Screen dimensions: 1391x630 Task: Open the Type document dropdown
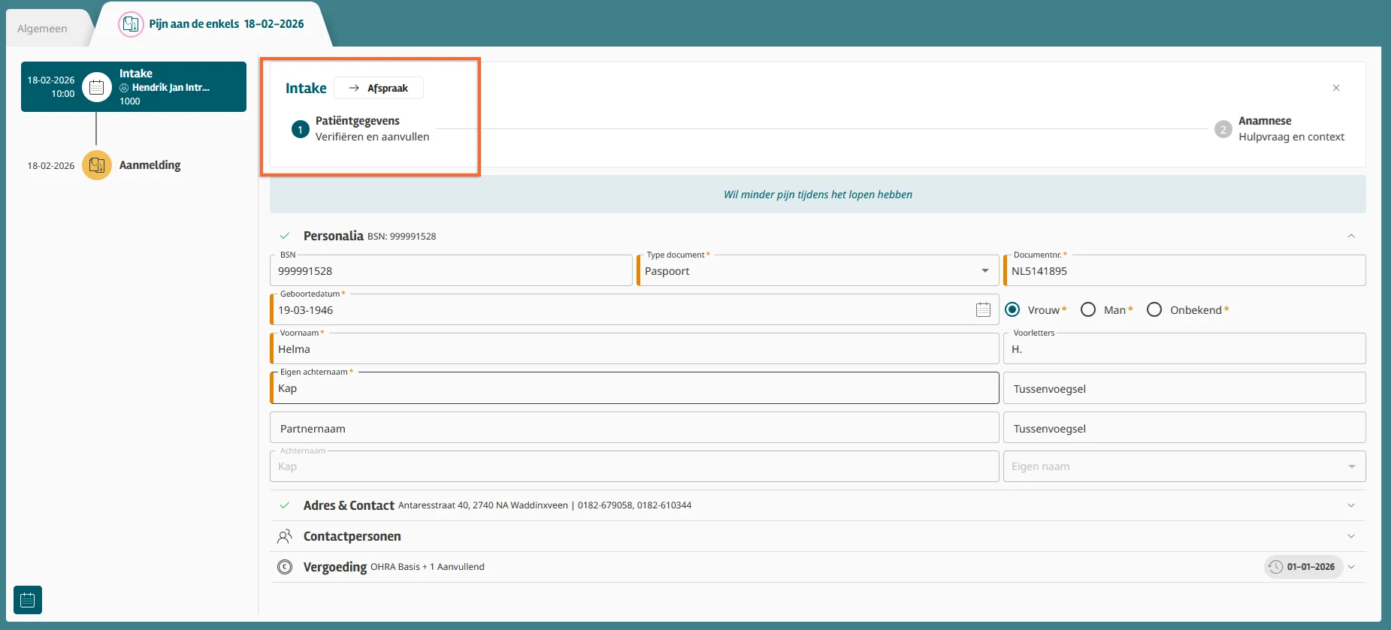984,270
